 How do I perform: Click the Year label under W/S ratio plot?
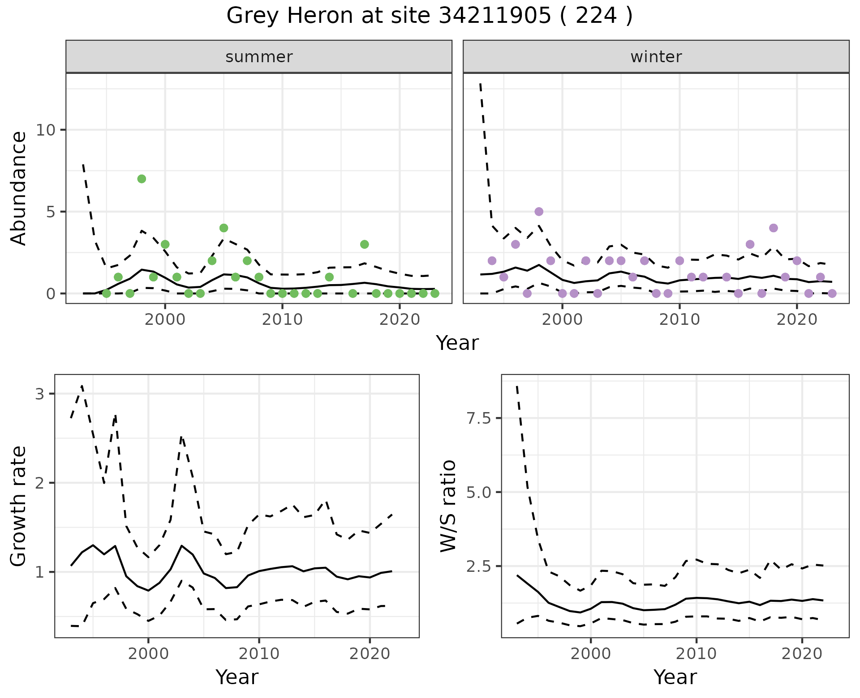click(x=675, y=677)
